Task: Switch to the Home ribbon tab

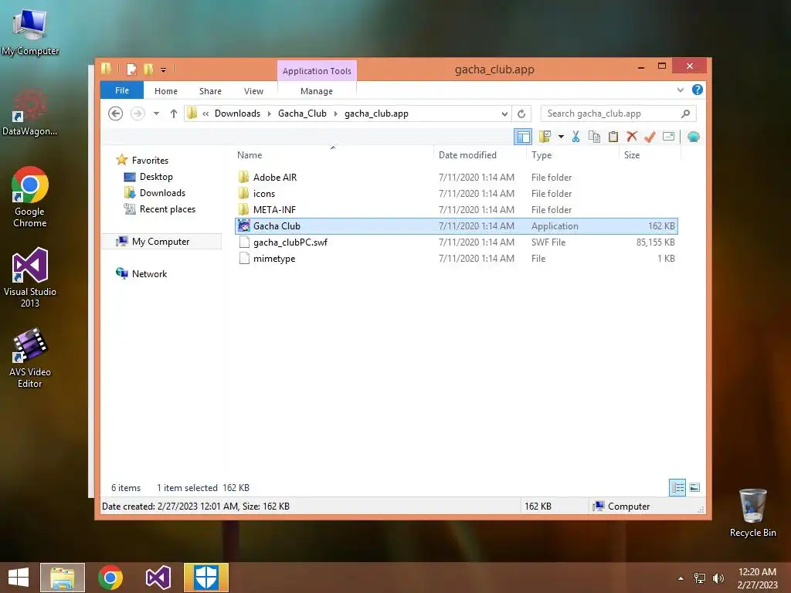Action: [x=166, y=91]
